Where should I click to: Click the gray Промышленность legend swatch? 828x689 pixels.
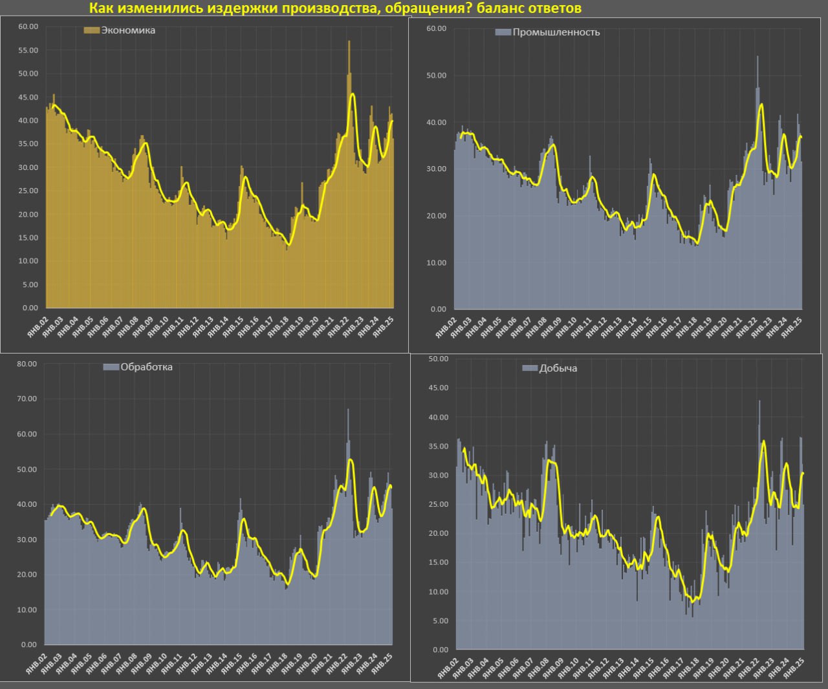[x=503, y=32]
